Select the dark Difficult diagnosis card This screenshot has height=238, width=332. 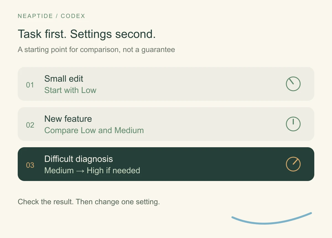pos(166,164)
